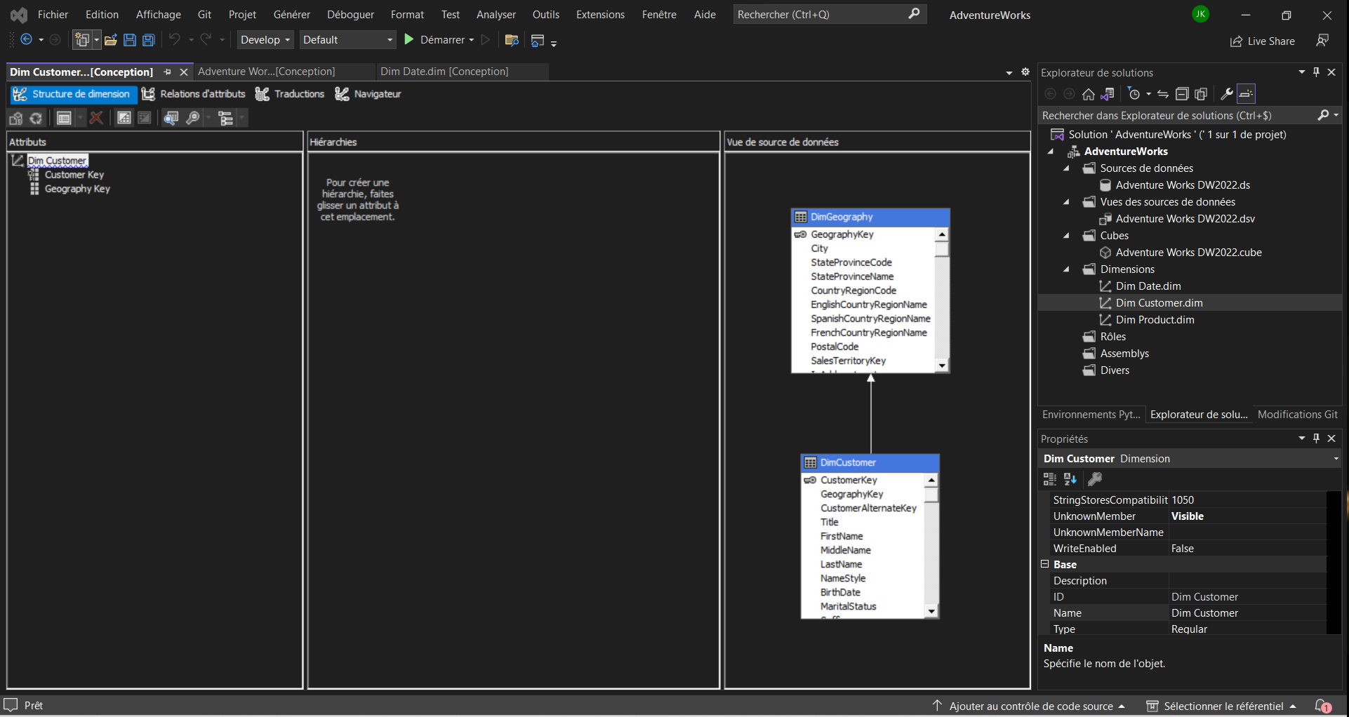1349x717 pixels.
Task: Select Dim Product.dim in Solution Explorer
Action: (x=1155, y=320)
